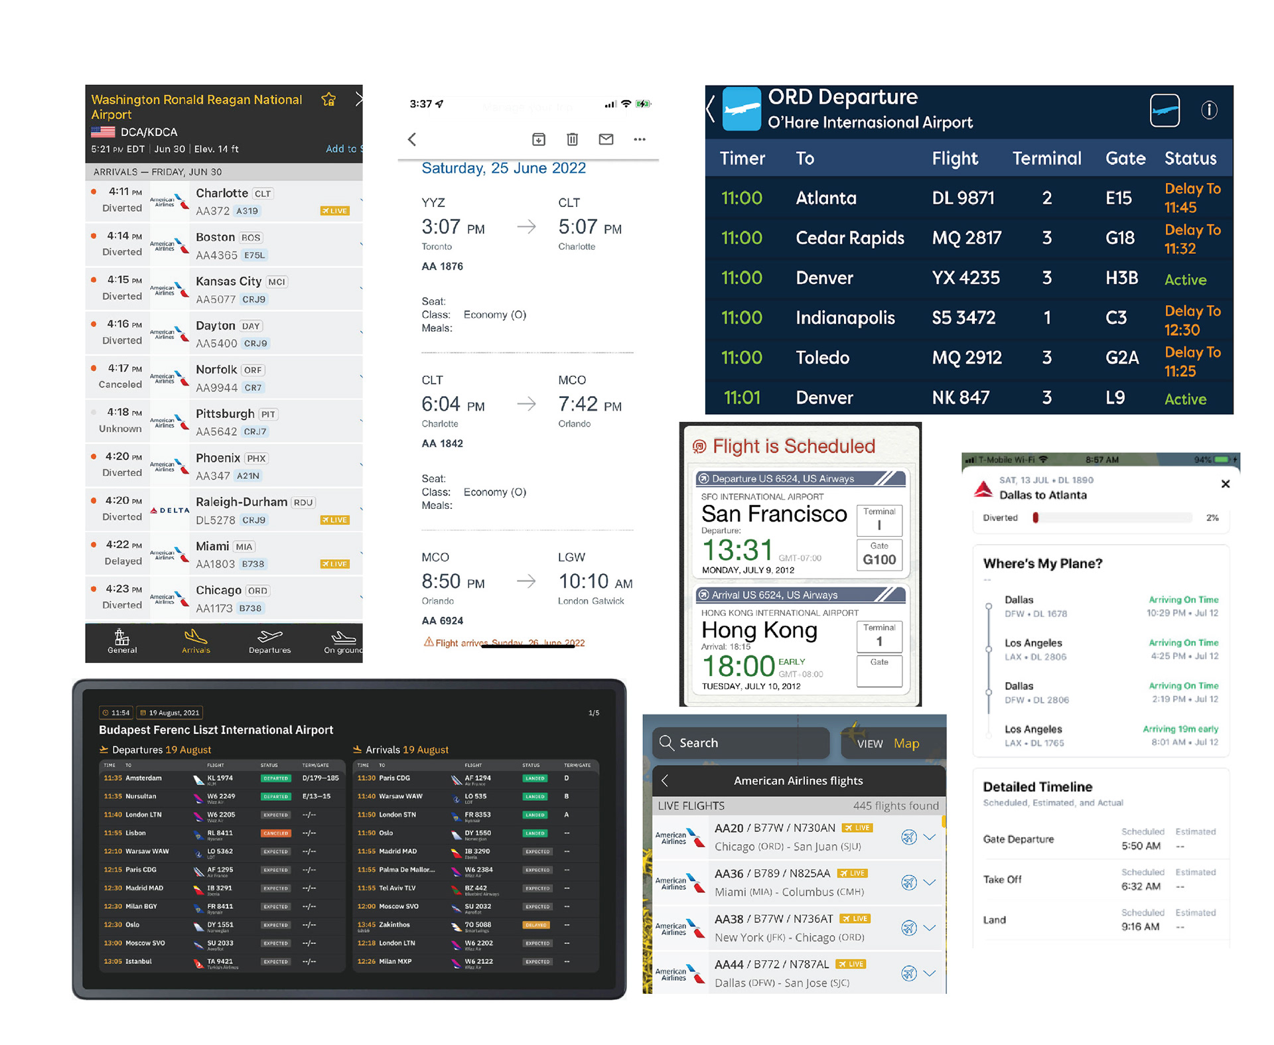The width and height of the screenshot is (1274, 1045).
Task: Go back from American Airlines flights
Action: 666,781
